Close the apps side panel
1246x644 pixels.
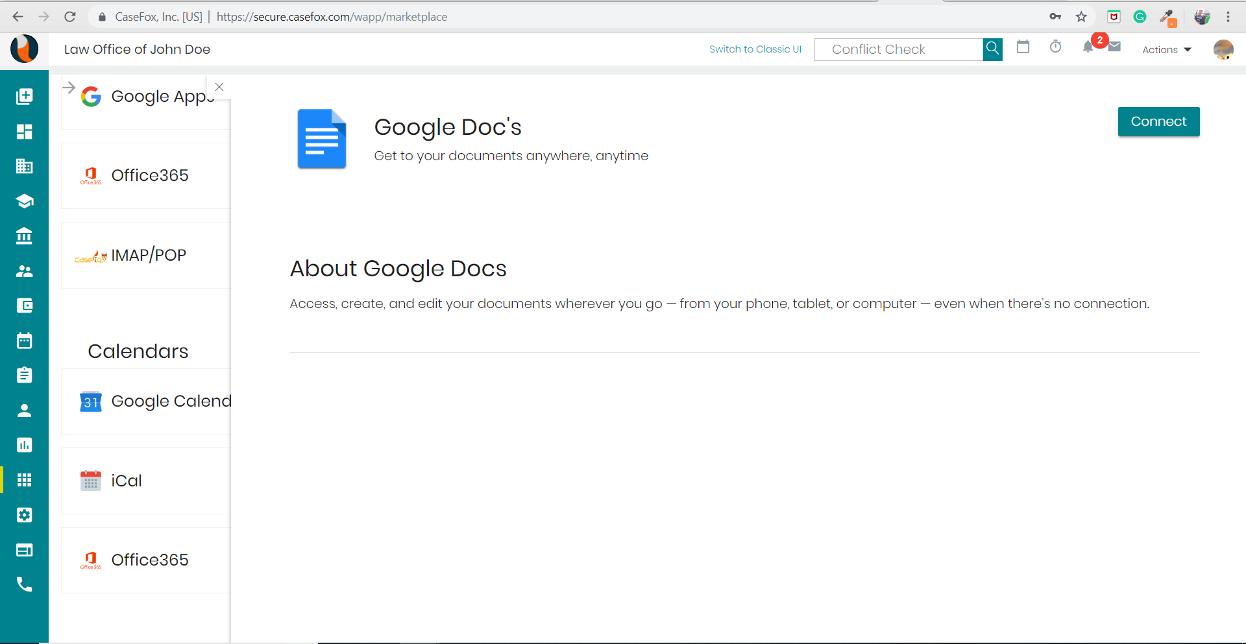click(x=219, y=87)
